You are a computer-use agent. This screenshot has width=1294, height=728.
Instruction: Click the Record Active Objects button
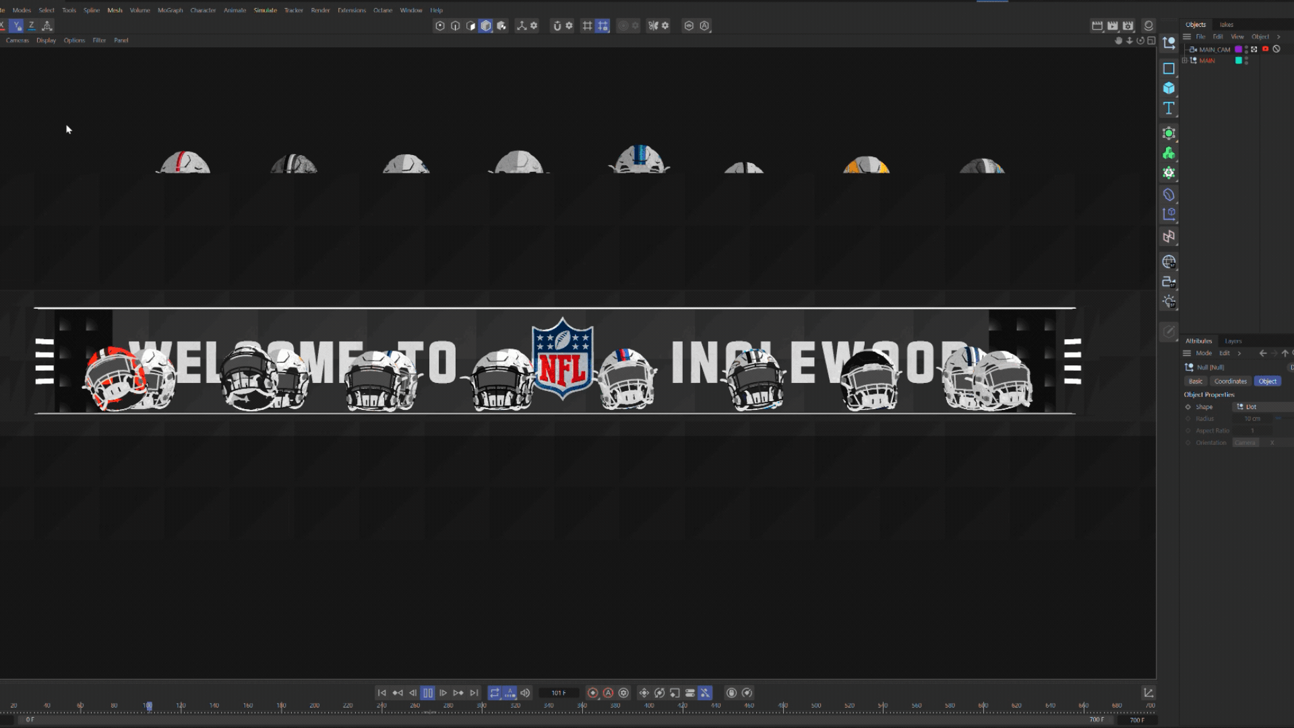(x=592, y=693)
